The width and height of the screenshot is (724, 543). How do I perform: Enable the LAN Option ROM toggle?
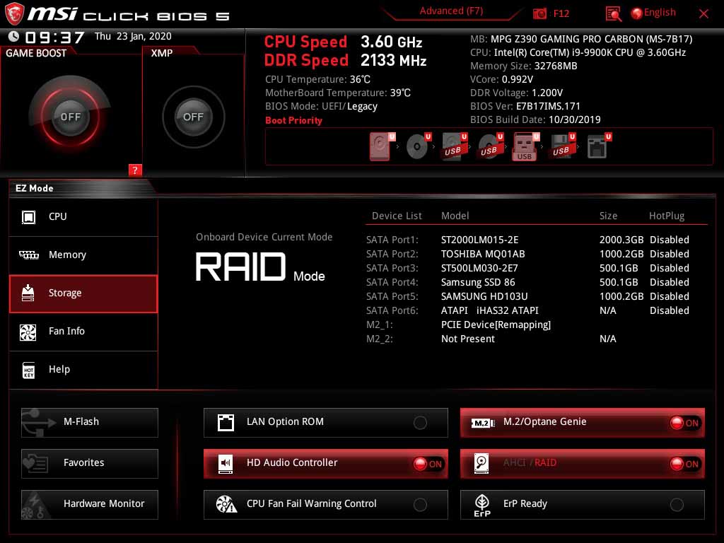(x=421, y=422)
